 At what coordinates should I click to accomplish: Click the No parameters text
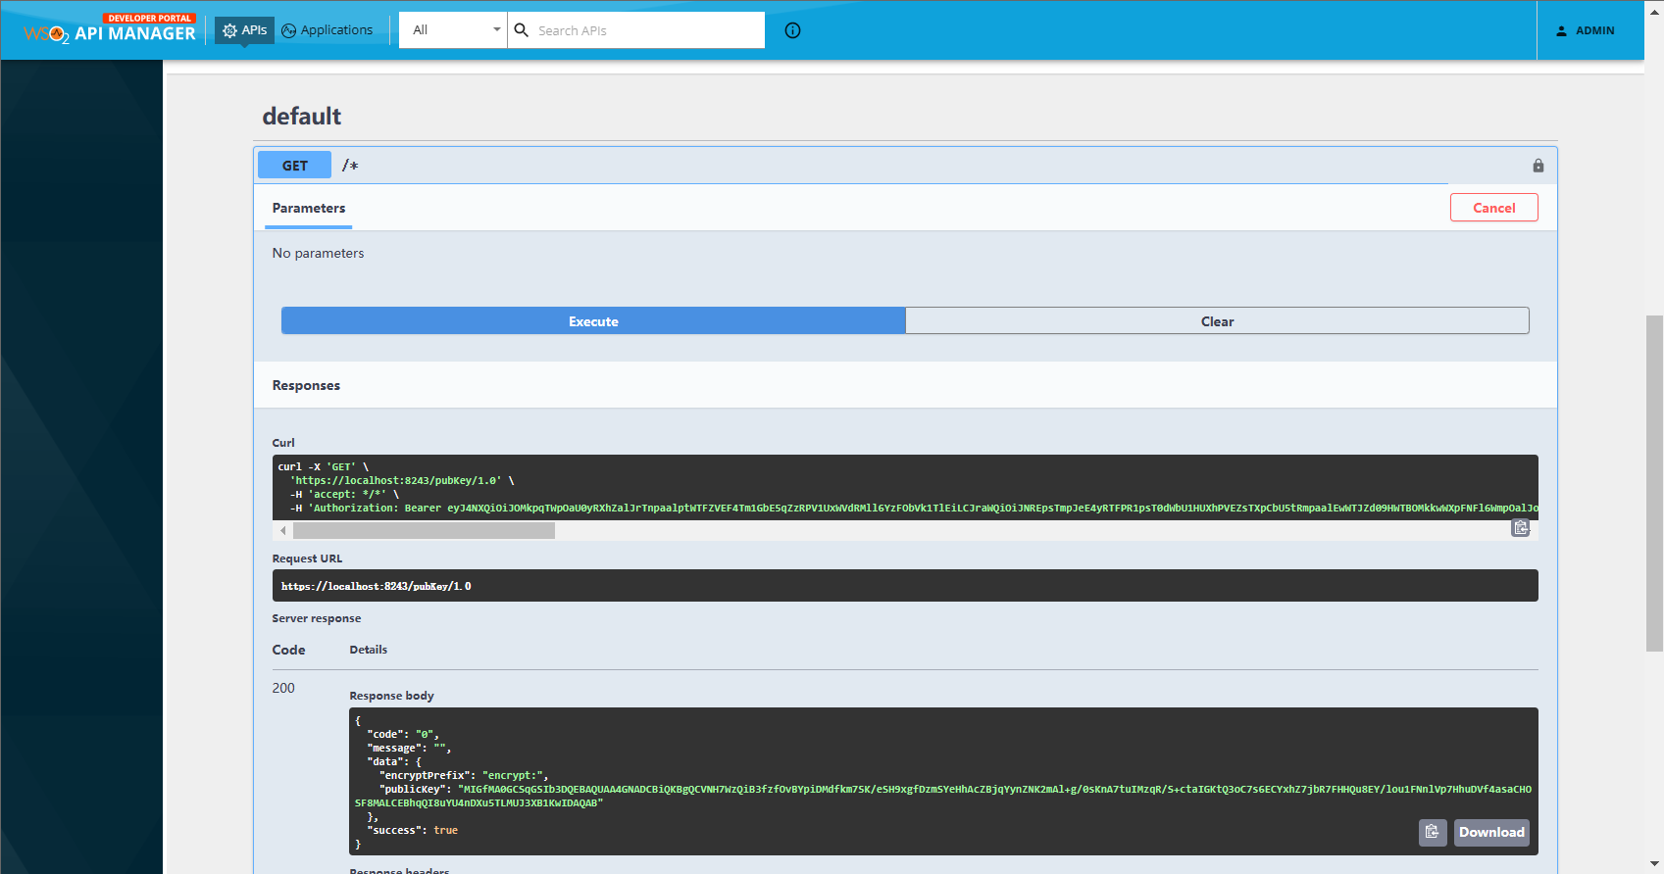tap(318, 253)
